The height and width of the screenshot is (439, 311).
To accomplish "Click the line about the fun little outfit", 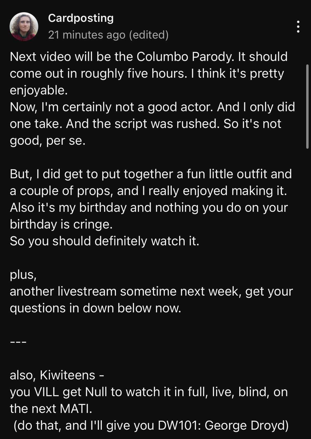I will [151, 174].
